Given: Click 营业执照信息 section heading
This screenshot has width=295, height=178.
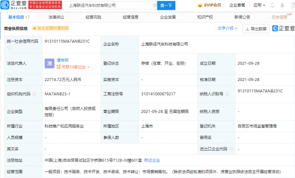Looking at the screenshot, I should [x=16, y=29].
